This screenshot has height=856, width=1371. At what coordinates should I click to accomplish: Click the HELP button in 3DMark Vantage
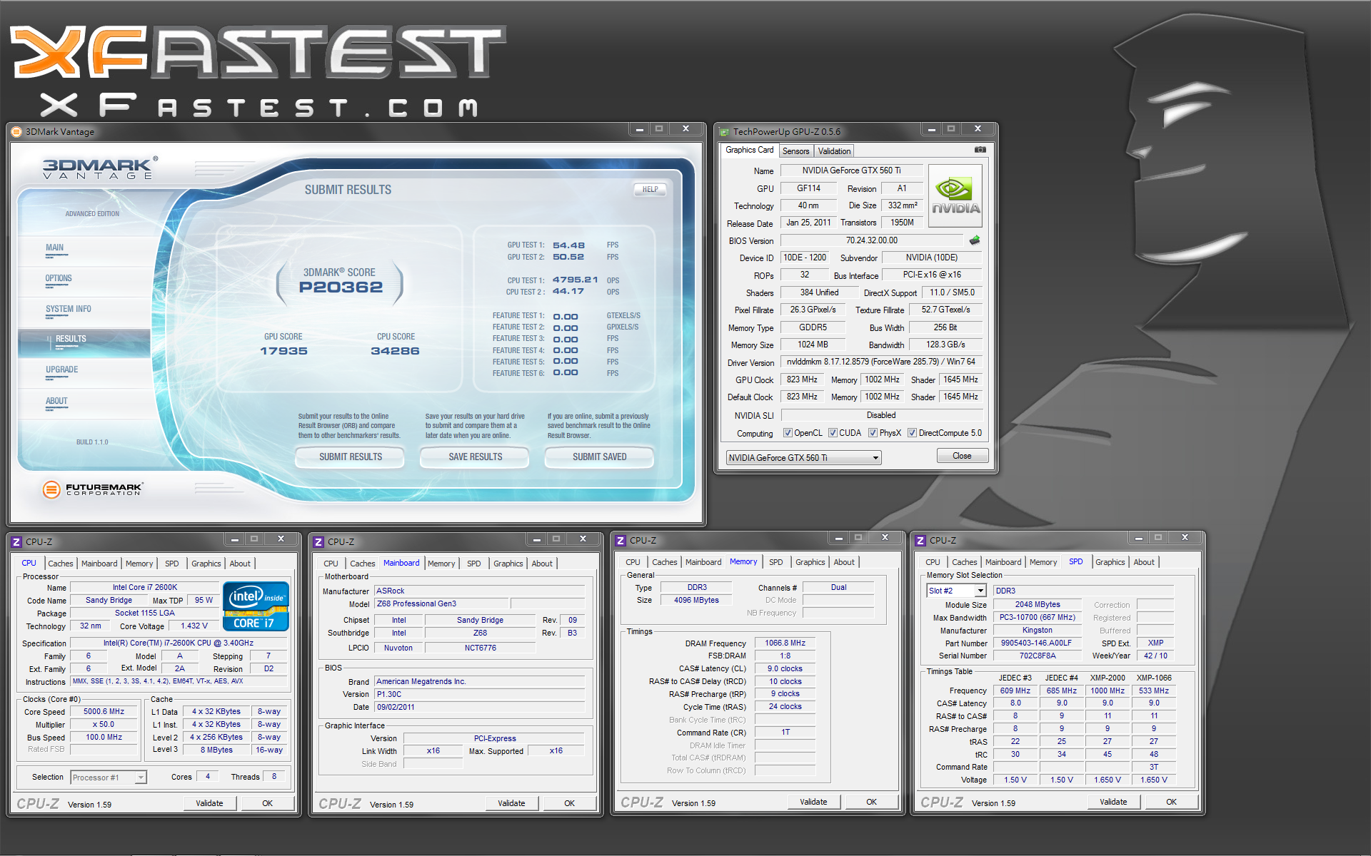click(650, 190)
